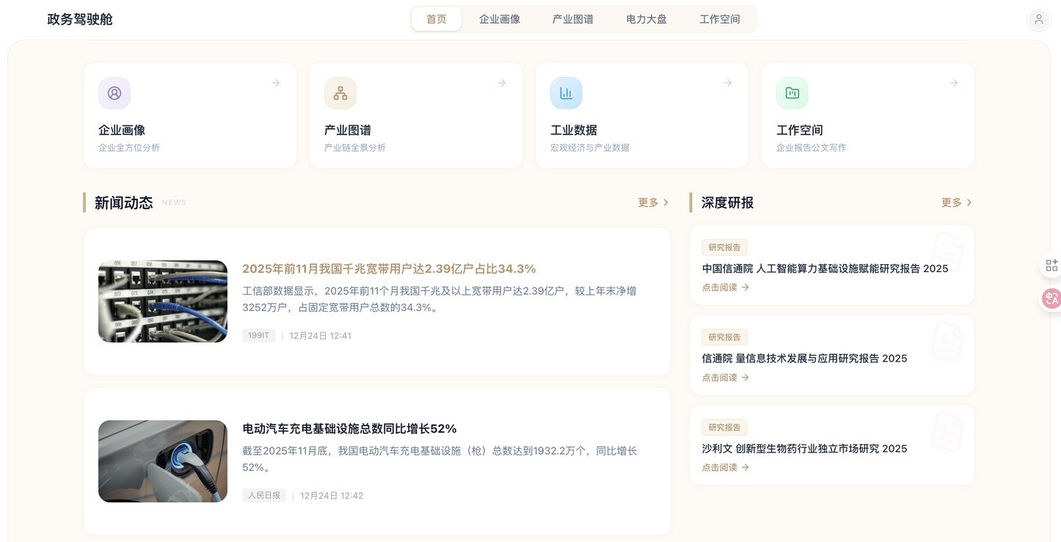Click the 企业报告公文写作 subtitle
Image resolution: width=1061 pixels, height=542 pixels.
coord(812,147)
